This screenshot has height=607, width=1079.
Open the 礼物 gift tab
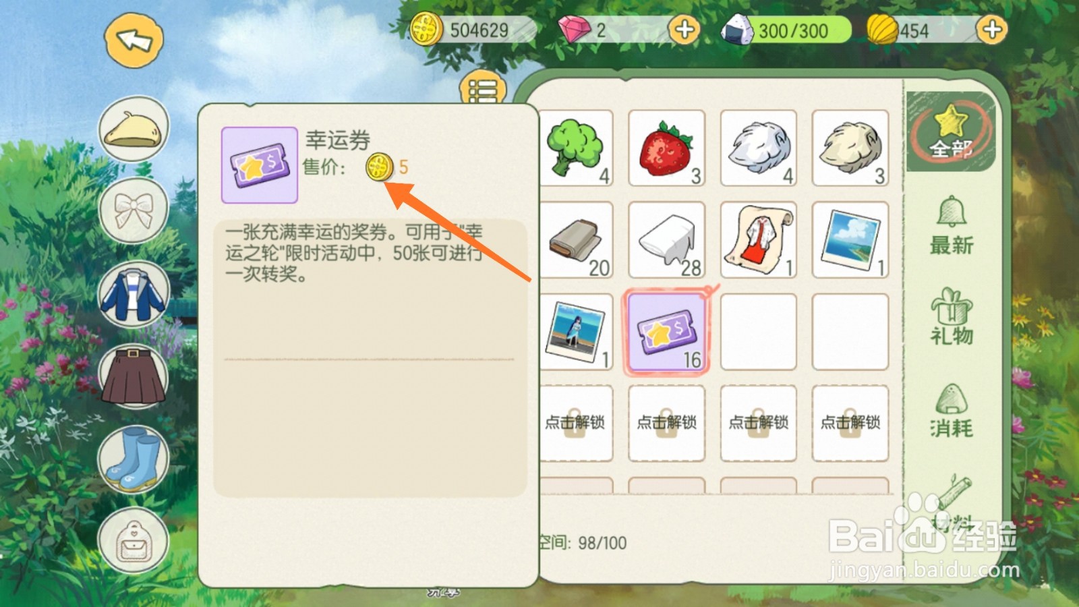click(x=952, y=317)
